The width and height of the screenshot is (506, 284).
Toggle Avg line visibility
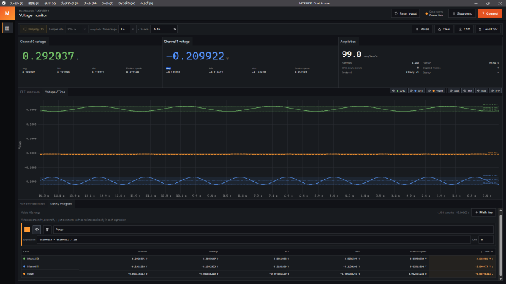coord(454,91)
